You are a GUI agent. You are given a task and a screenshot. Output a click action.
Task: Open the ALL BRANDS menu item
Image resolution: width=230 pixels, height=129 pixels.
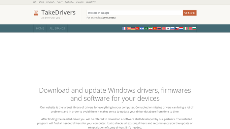point(57,28)
